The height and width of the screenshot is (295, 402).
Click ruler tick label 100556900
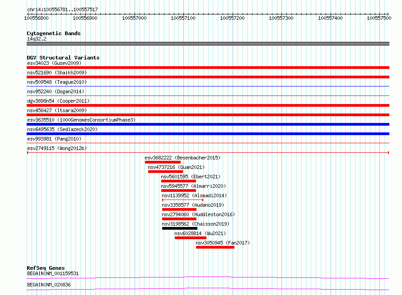85,18
